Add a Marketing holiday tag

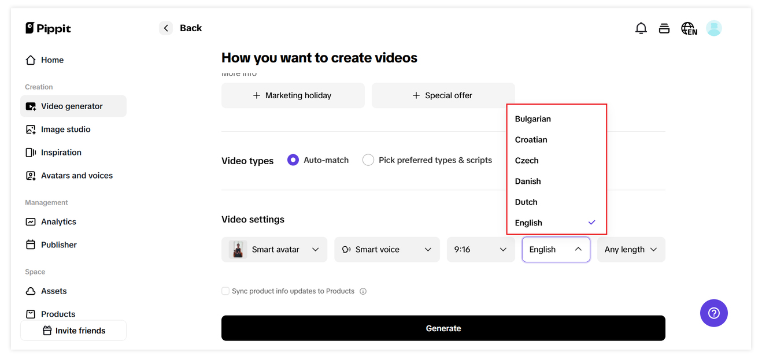tap(293, 95)
